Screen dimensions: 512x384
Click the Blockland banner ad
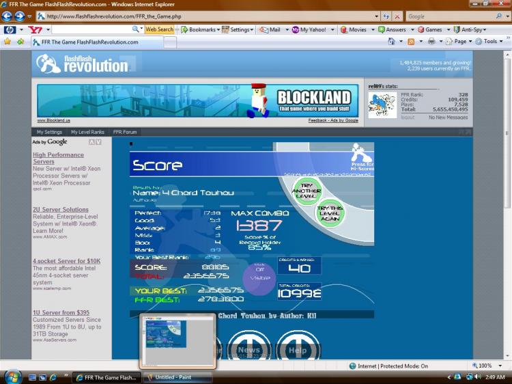[x=197, y=100]
